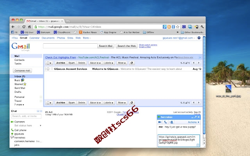The image size is (250, 156).
Task: Open Gmail settings gear icon
Action: click(199, 38)
